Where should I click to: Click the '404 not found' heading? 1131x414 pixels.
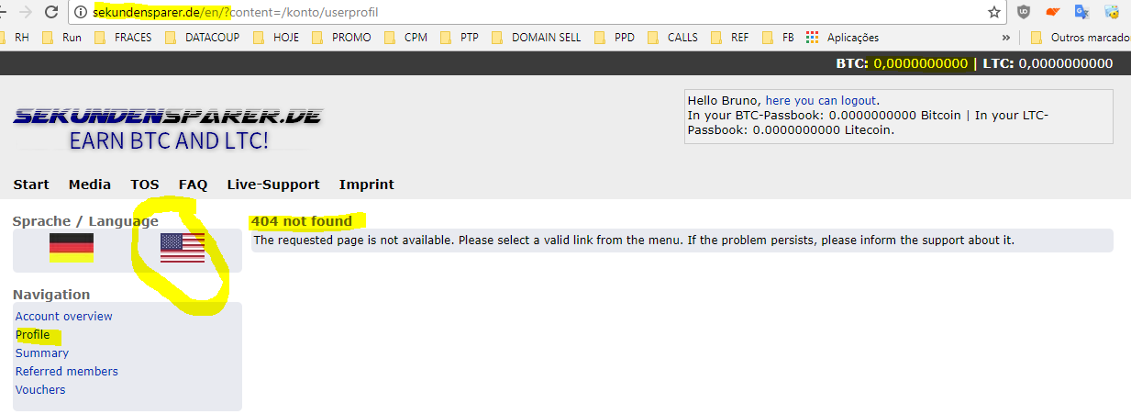pos(303,221)
